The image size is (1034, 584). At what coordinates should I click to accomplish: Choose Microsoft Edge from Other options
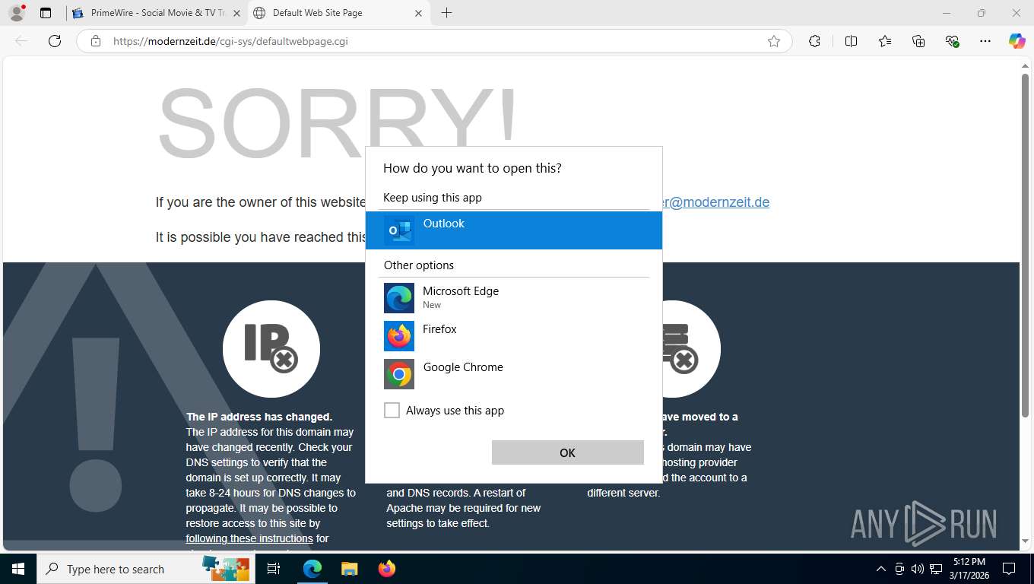(x=514, y=298)
